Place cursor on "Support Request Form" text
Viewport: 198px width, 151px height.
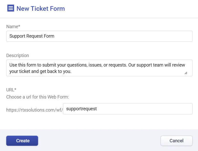[x=32, y=36]
